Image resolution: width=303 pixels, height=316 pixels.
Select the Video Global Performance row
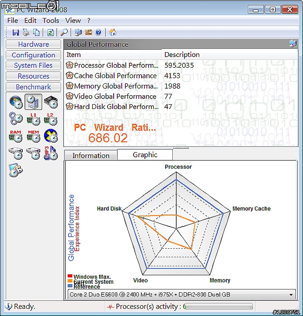(181, 96)
